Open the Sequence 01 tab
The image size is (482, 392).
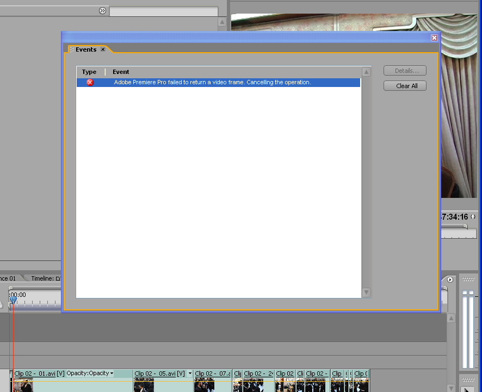pyautogui.click(x=9, y=278)
